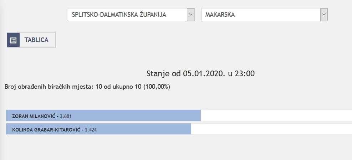
Task: Click the "Stanje od" status heading
Action: pos(164,74)
